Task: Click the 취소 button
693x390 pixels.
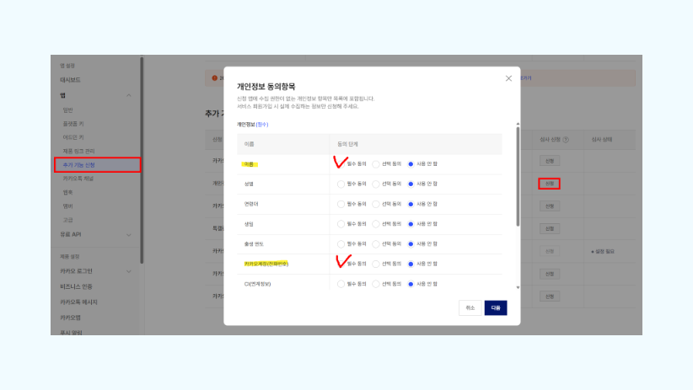Action: (470, 307)
